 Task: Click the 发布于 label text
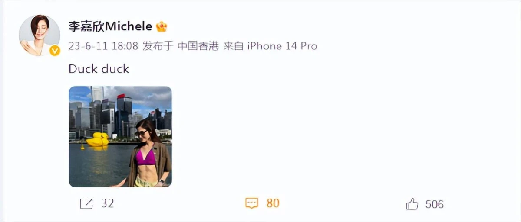point(158,46)
